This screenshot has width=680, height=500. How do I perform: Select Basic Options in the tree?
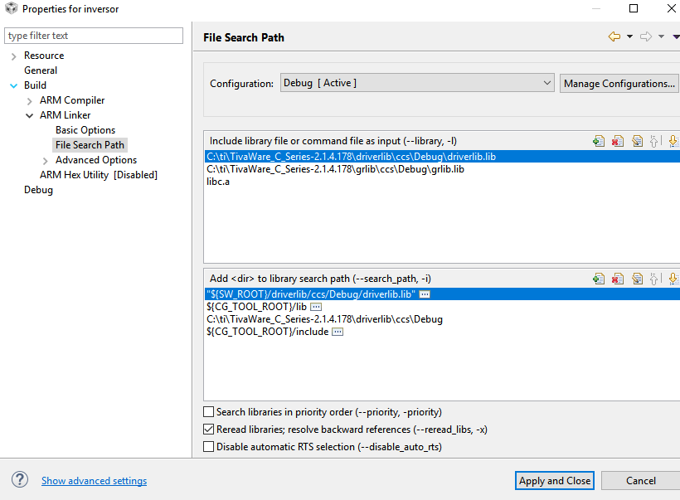click(85, 130)
